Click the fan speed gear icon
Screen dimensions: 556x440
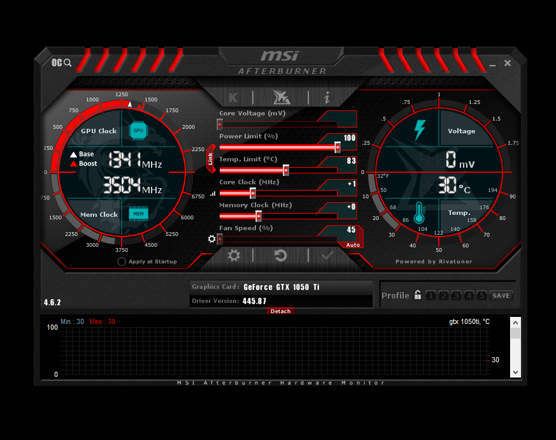click(x=211, y=238)
